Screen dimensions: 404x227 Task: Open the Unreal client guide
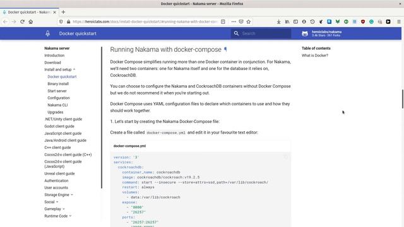pyautogui.click(x=59, y=174)
